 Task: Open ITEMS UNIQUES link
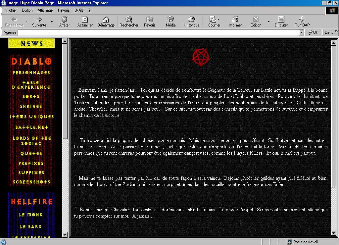point(32,117)
